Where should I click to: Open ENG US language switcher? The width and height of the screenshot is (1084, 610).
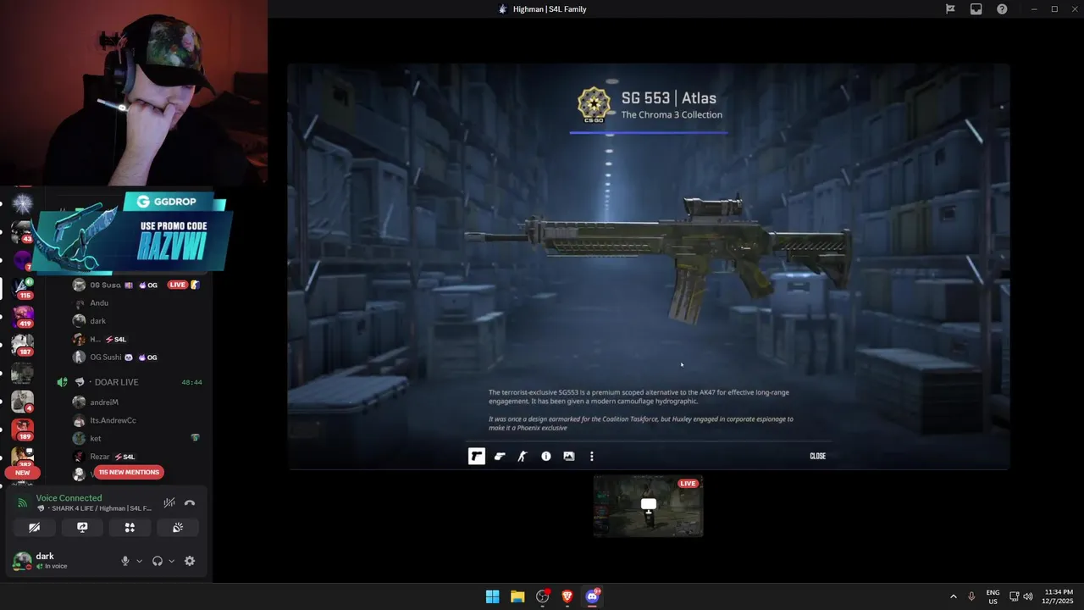tap(993, 596)
